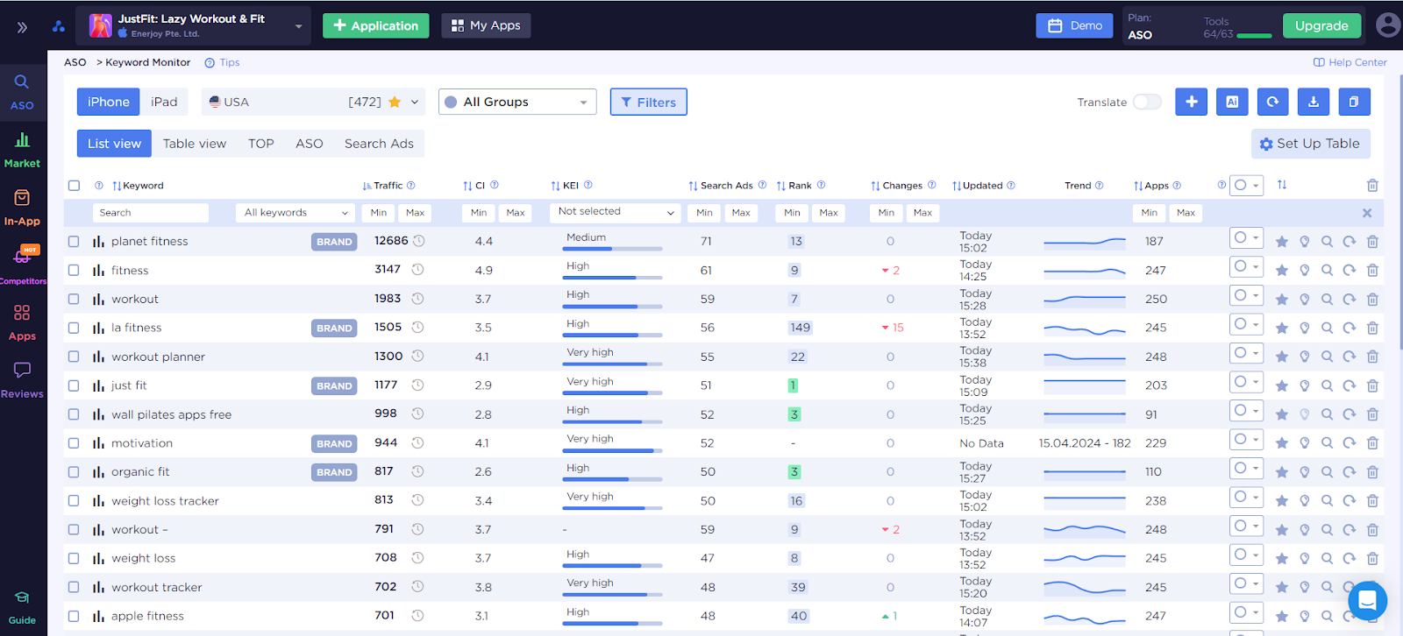Switch to the Search Ads tab

pos(379,144)
